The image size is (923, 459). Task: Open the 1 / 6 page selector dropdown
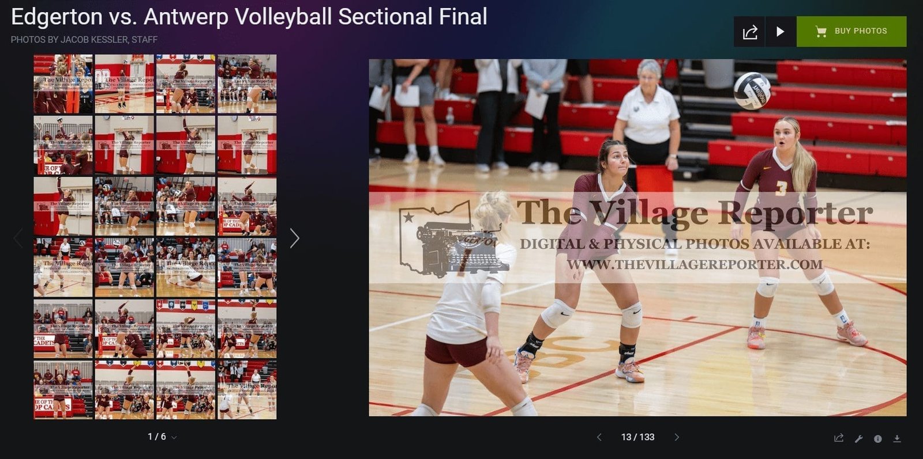click(162, 437)
